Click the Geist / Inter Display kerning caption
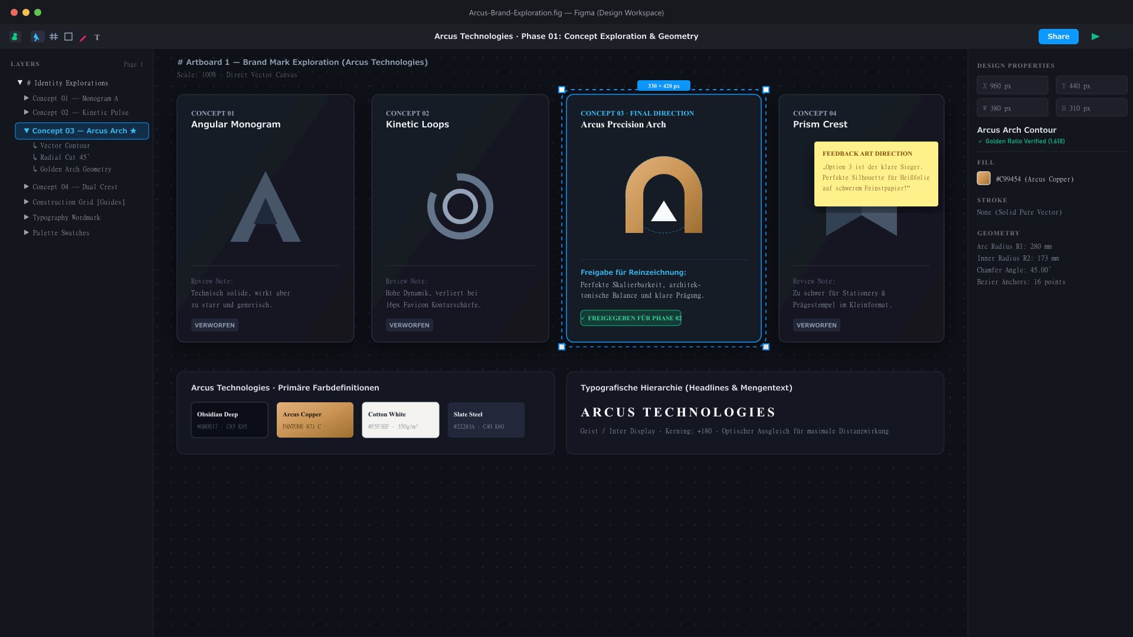 [734, 431]
